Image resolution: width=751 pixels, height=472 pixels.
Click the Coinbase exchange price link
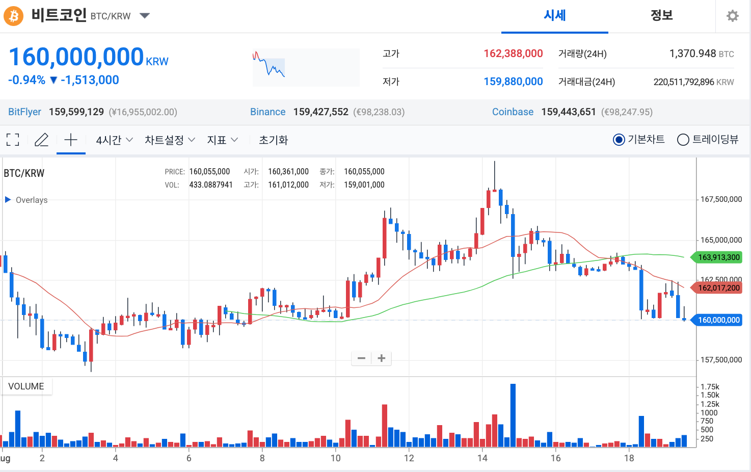[513, 112]
